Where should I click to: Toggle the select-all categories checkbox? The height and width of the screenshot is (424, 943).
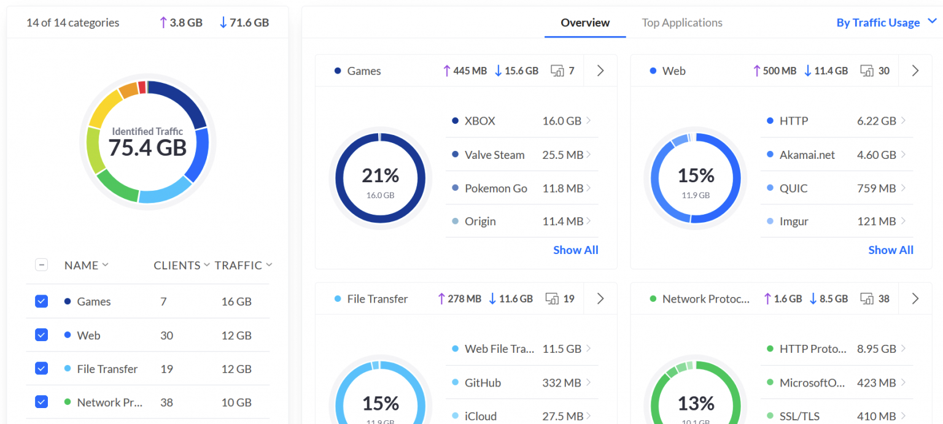pos(41,265)
